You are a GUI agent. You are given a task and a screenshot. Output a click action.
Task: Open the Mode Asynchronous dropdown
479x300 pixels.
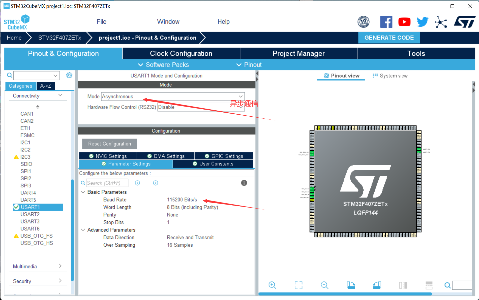173,96
